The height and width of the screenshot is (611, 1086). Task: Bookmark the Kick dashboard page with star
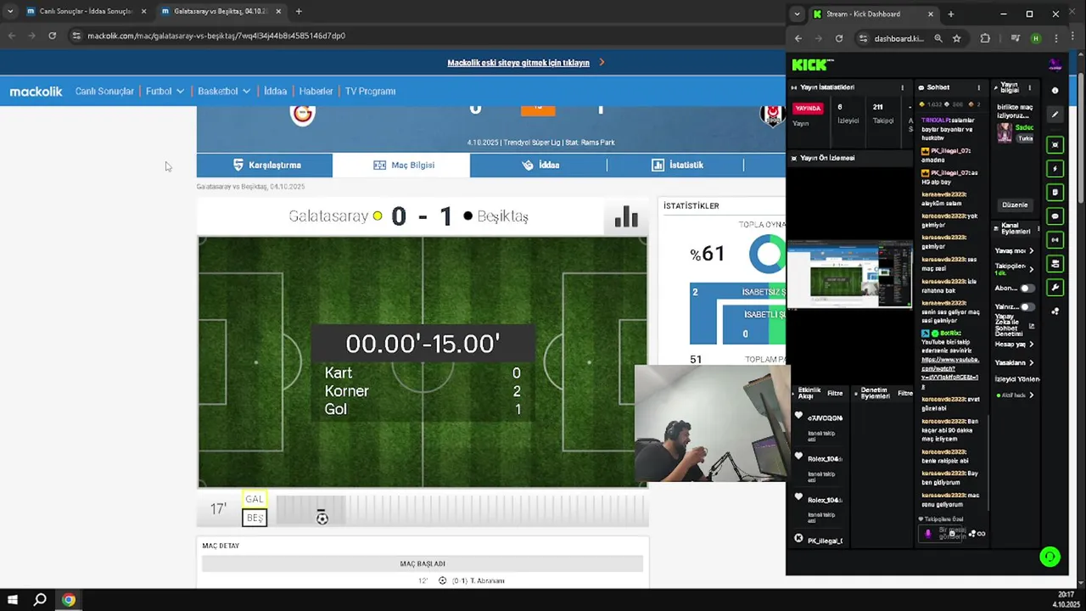(x=956, y=38)
